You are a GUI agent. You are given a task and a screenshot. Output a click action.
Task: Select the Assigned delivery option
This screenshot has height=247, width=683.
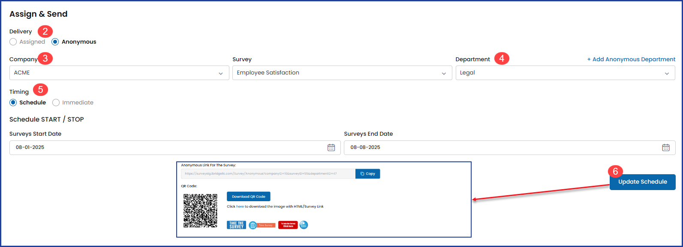tap(13, 42)
